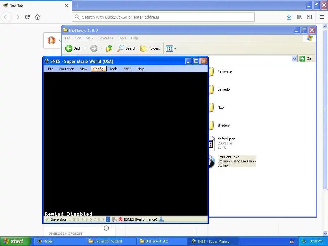The image size is (328, 246).
Task: Click the green checkmark status icon
Action: (x=47, y=219)
